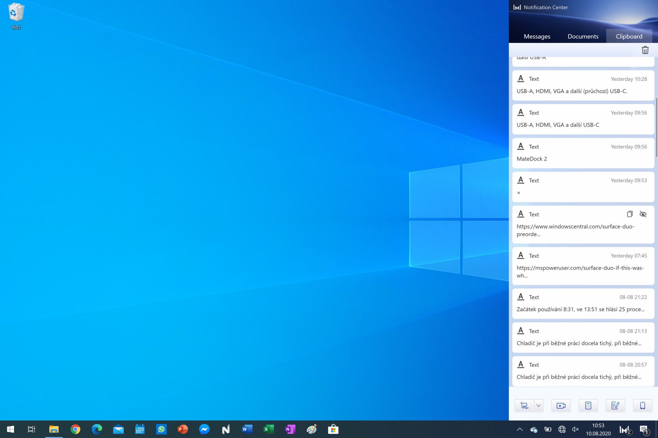Select the 'Chladič je při běžné' entry from 20:57

583,371
